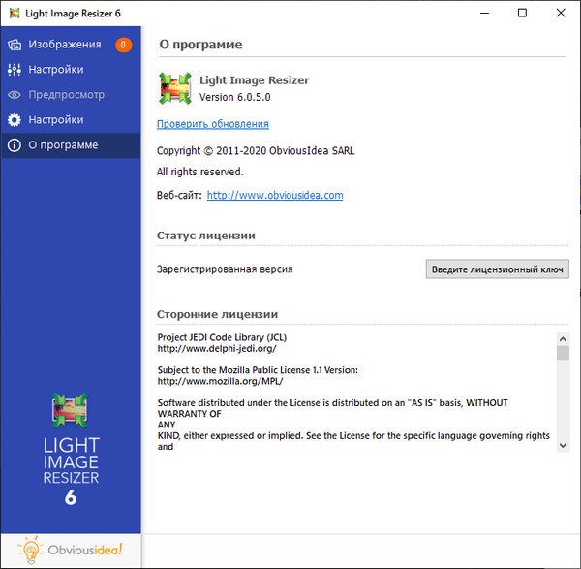Image resolution: width=581 pixels, height=569 pixels.
Task: Open the Проверить обновления link
Action: pos(213,124)
